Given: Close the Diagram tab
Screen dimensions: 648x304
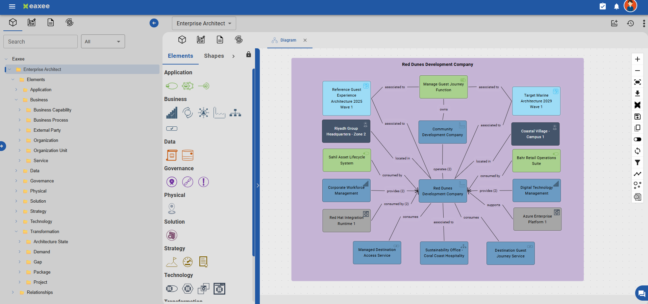Looking at the screenshot, I should point(305,40).
